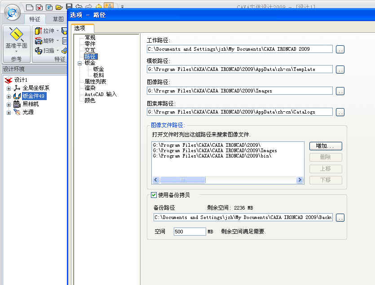Expand the 钣金件49 tree node
375x285 pixels.
pyautogui.click(x=9, y=96)
